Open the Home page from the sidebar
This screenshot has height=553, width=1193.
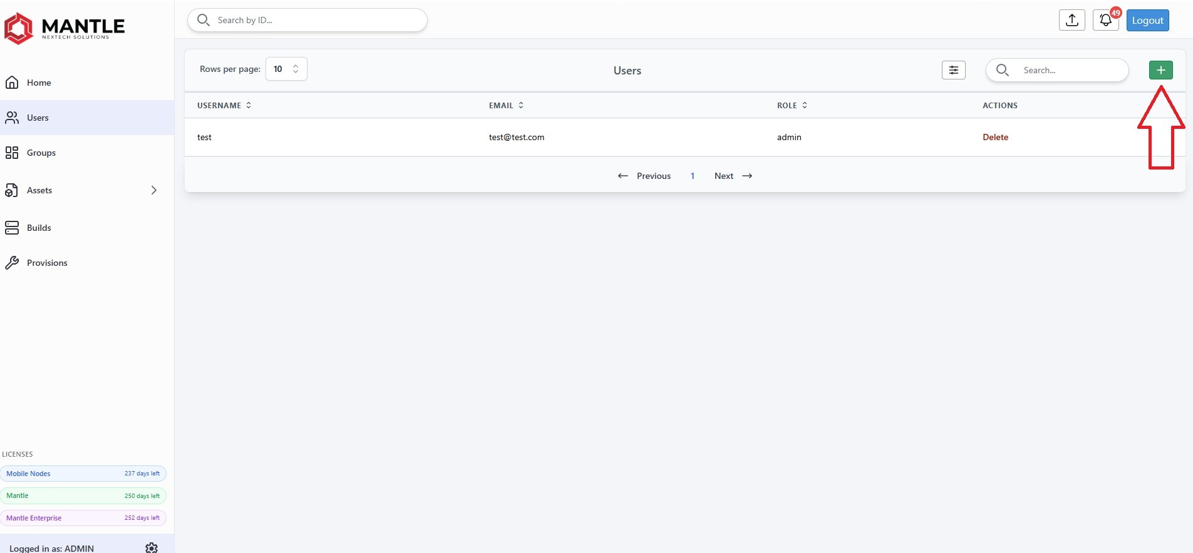click(x=39, y=83)
